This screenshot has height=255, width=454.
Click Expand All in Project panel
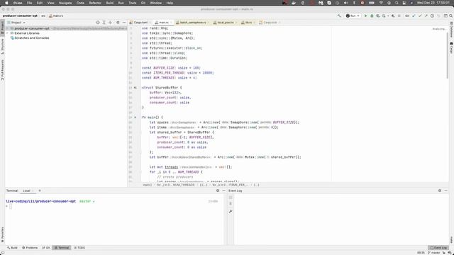[104, 22]
